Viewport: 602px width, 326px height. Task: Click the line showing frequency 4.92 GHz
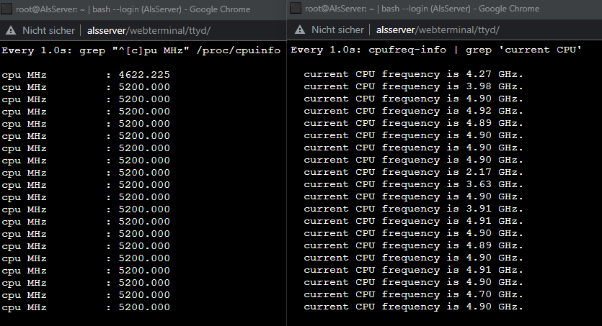click(x=414, y=111)
